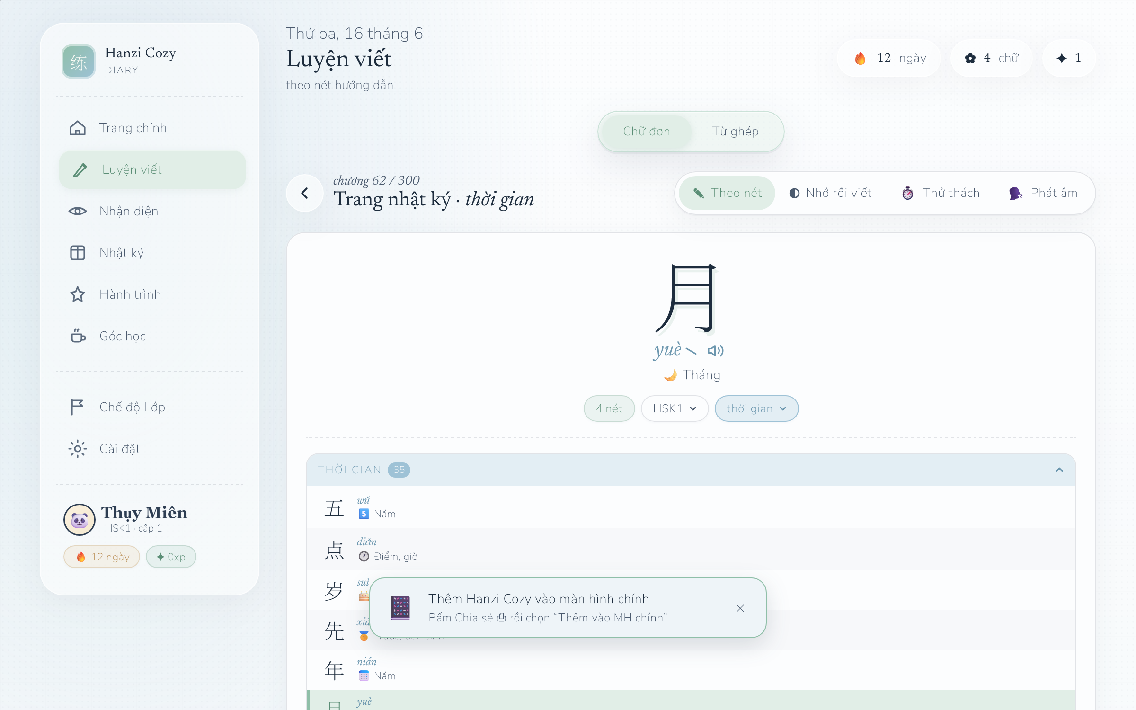Image resolution: width=1136 pixels, height=710 pixels.
Task: Go to Nhật ký diary page
Action: 152,253
